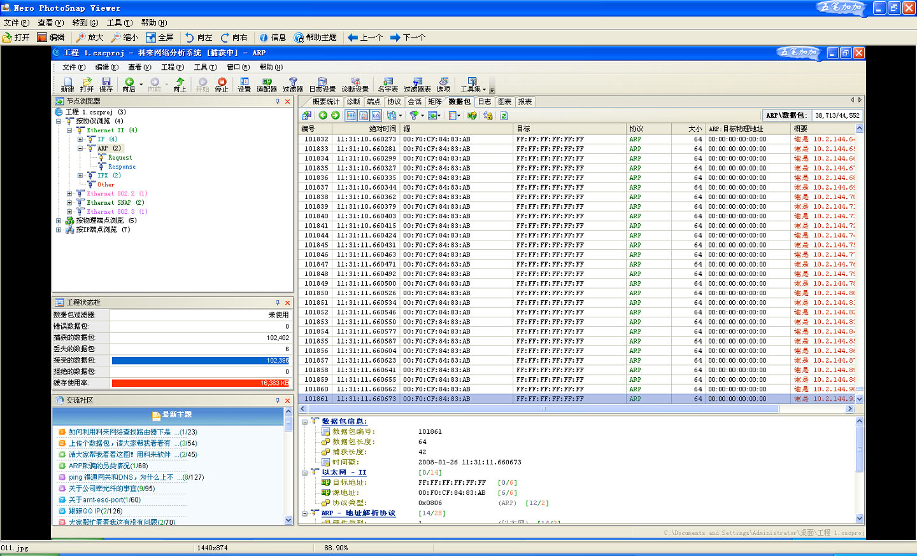Click the 保存 (Save) project icon
The height and width of the screenshot is (556, 917).
point(106,83)
